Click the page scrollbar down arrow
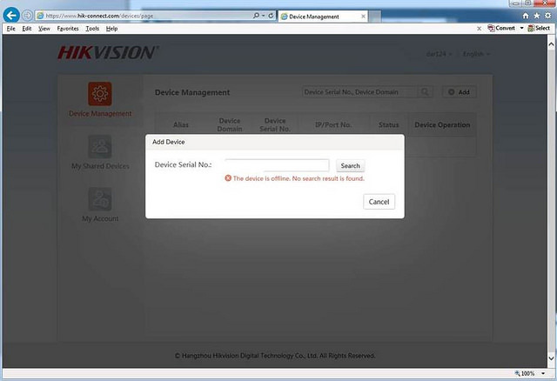Viewport: 557px width, 381px height. [x=551, y=358]
